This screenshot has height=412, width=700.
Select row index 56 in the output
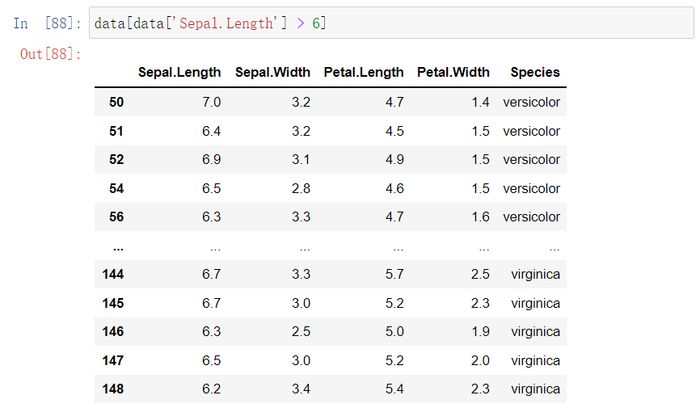[116, 217]
